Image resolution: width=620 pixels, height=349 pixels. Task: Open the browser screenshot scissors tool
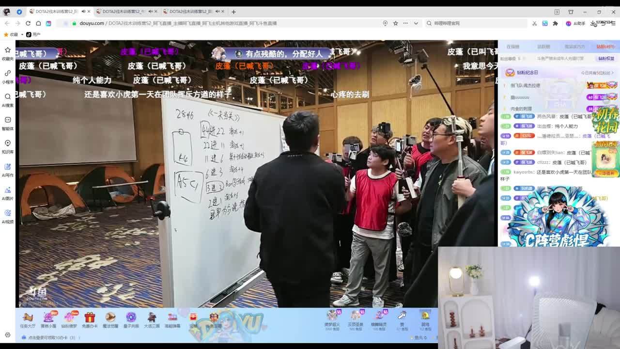pos(534,23)
